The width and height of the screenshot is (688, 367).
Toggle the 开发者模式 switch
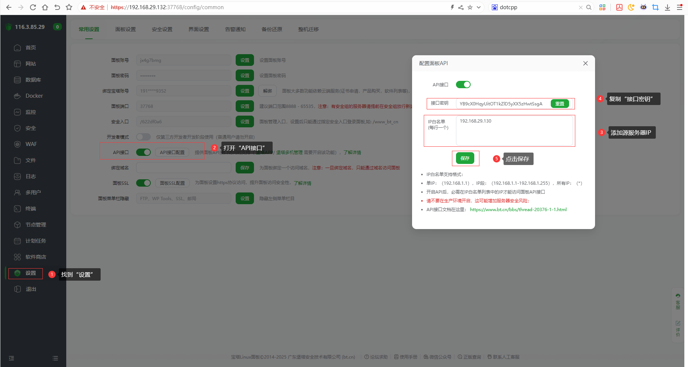click(143, 137)
